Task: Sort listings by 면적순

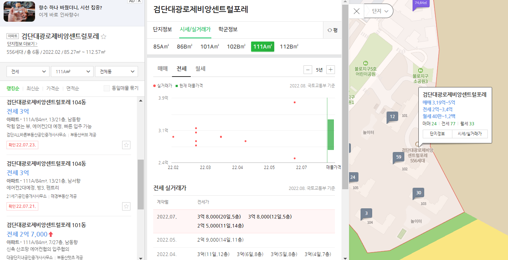Action: 73,88
